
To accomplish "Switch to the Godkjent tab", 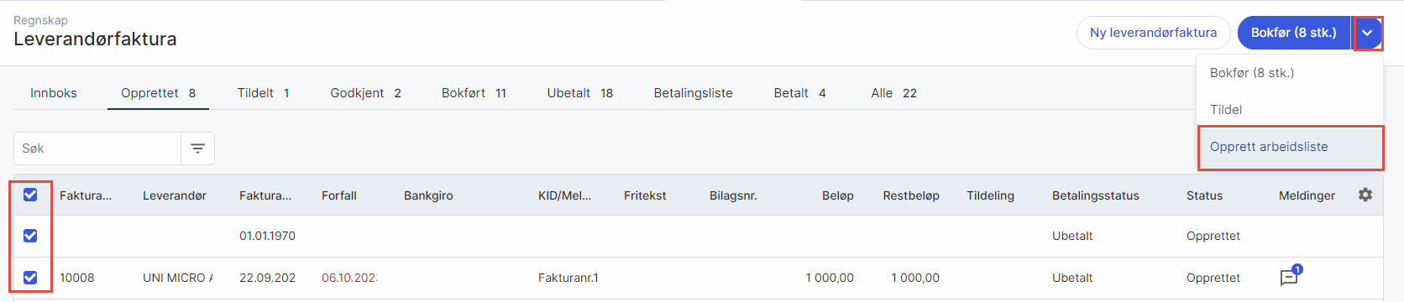I will tap(365, 93).
